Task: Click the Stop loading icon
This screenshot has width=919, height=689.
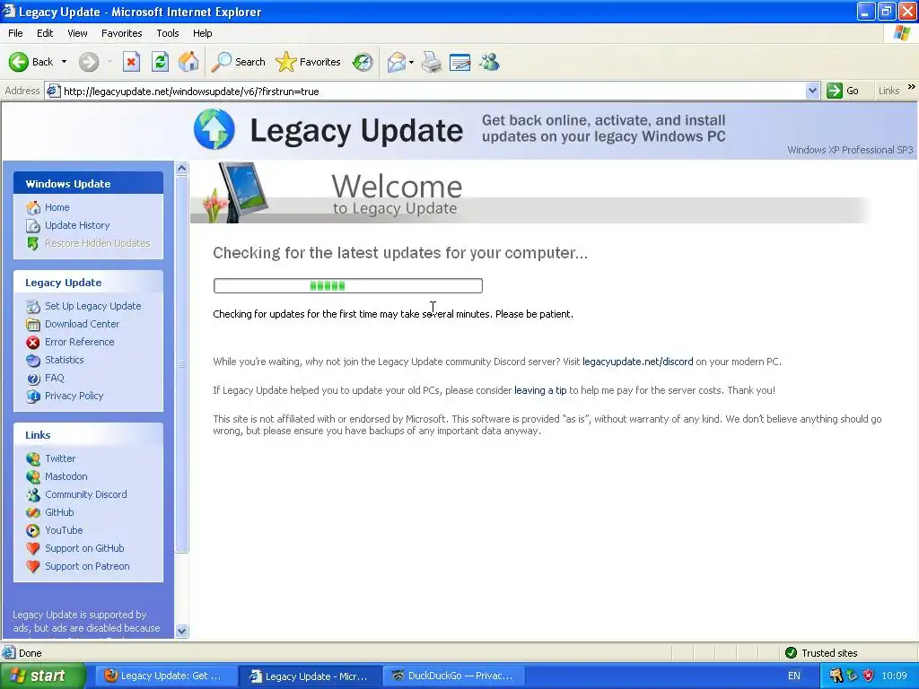Action: (131, 62)
